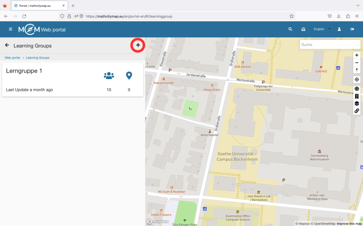Image resolution: width=363 pixels, height=226 pixels.
Task: Open the map layers control
Action: 357,103
